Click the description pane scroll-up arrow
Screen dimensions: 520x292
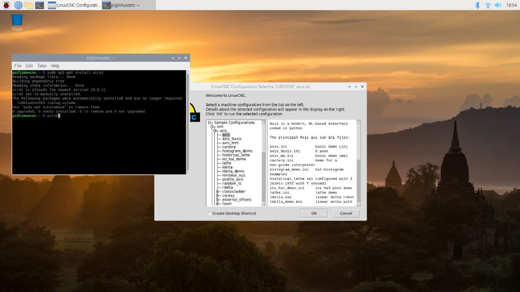click(x=359, y=122)
